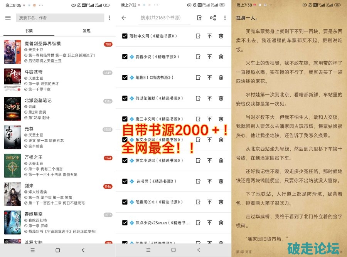
Task: Disable the 笔趣E source checkbox
Action: [x=125, y=77]
